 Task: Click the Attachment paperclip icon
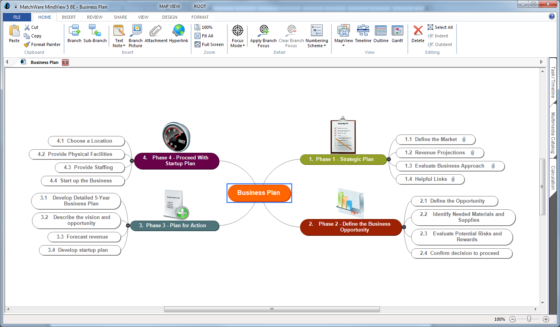pos(156,31)
